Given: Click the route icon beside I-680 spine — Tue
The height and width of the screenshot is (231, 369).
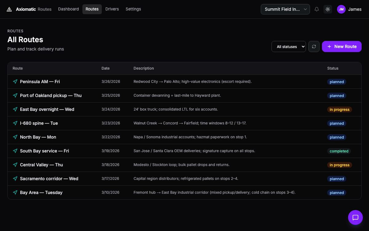Looking at the screenshot, I should tap(15, 123).
